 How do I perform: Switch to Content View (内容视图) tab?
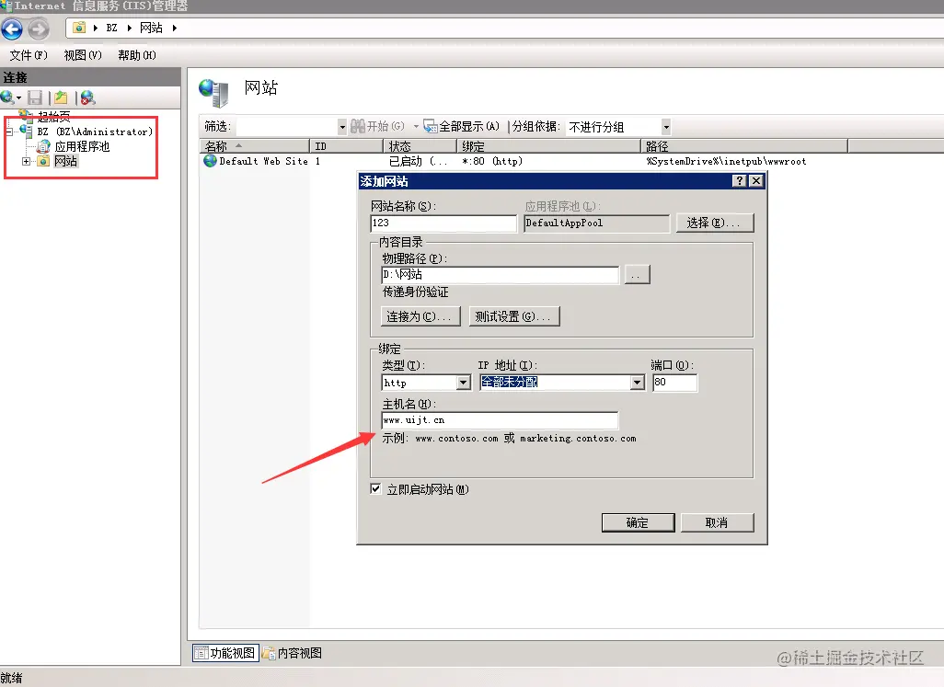tap(292, 653)
